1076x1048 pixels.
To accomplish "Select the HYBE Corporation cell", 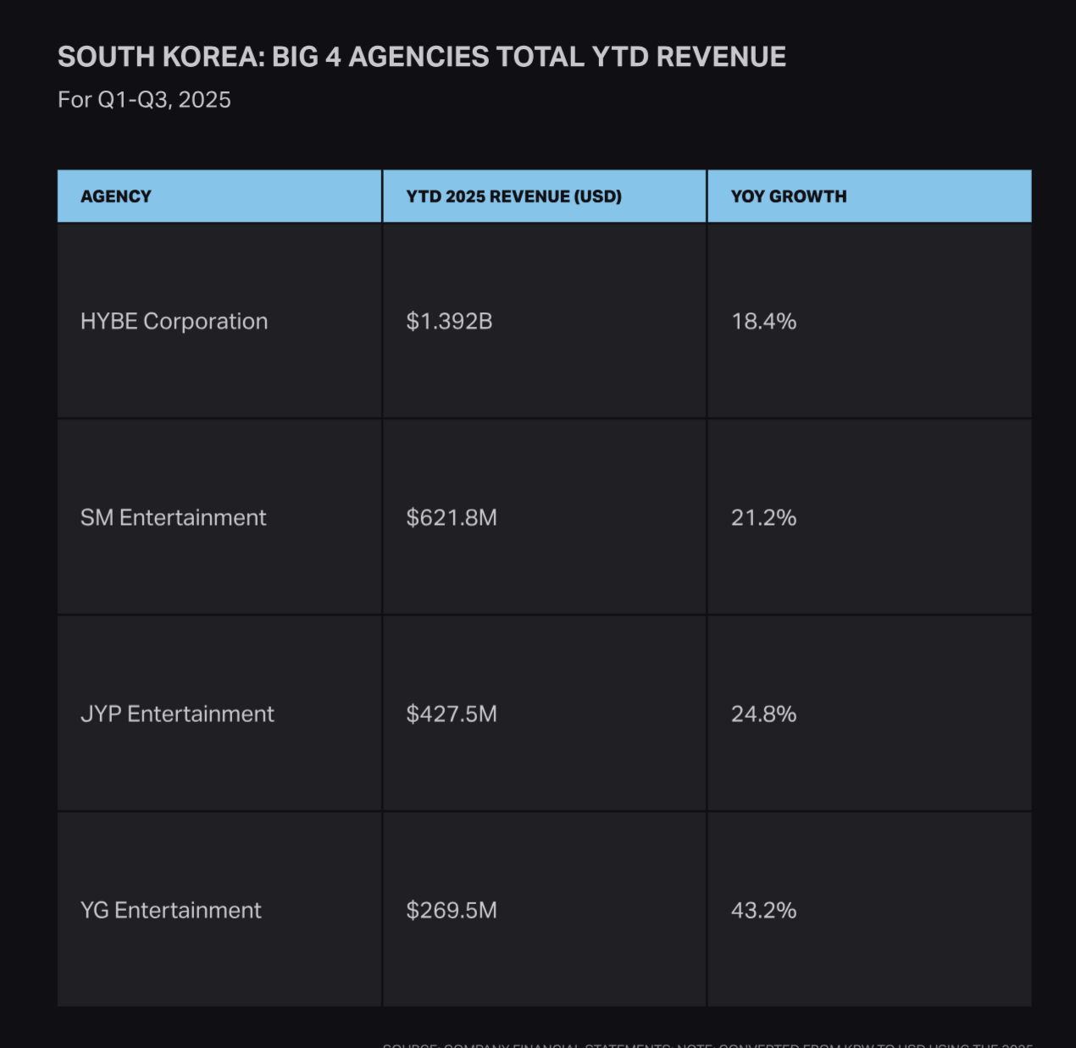I will click(x=174, y=322).
